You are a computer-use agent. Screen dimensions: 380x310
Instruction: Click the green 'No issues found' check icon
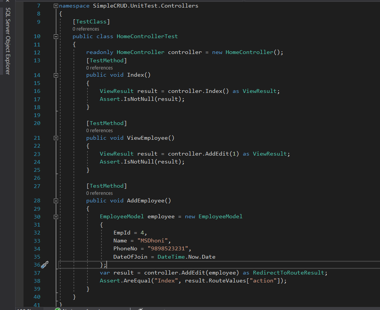point(58,309)
